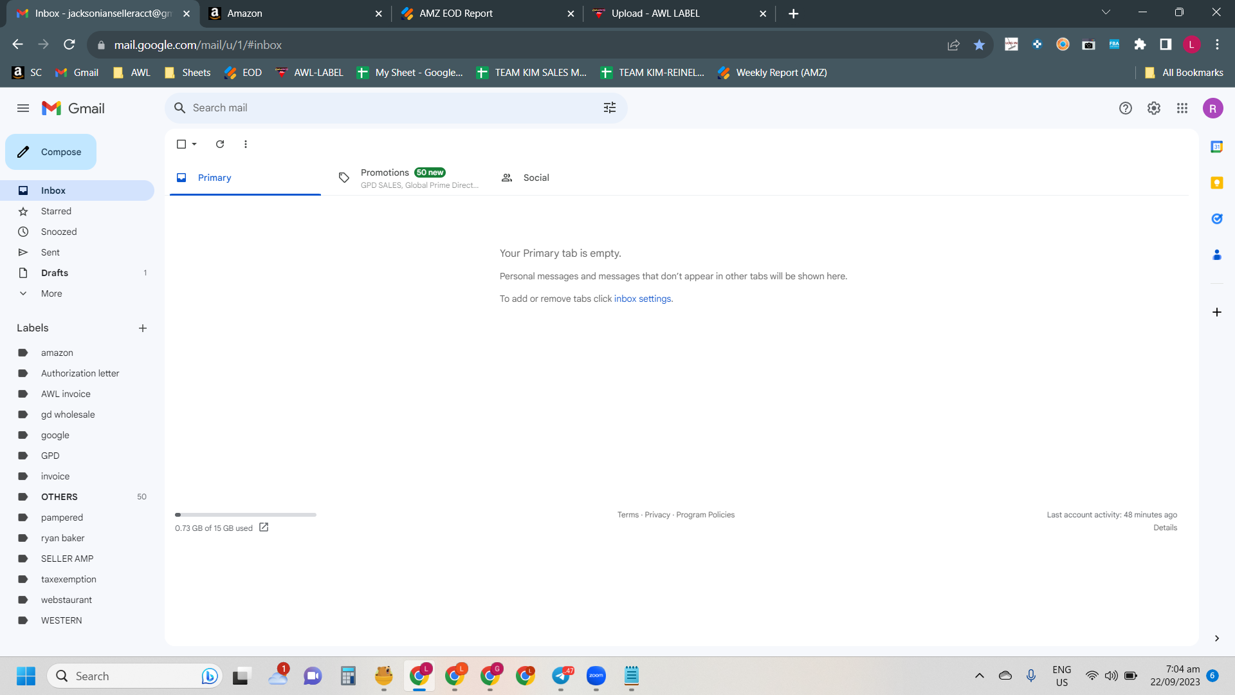Open the All Bookmarks folder
Screen dimensions: 1235x695
pos(1184,73)
